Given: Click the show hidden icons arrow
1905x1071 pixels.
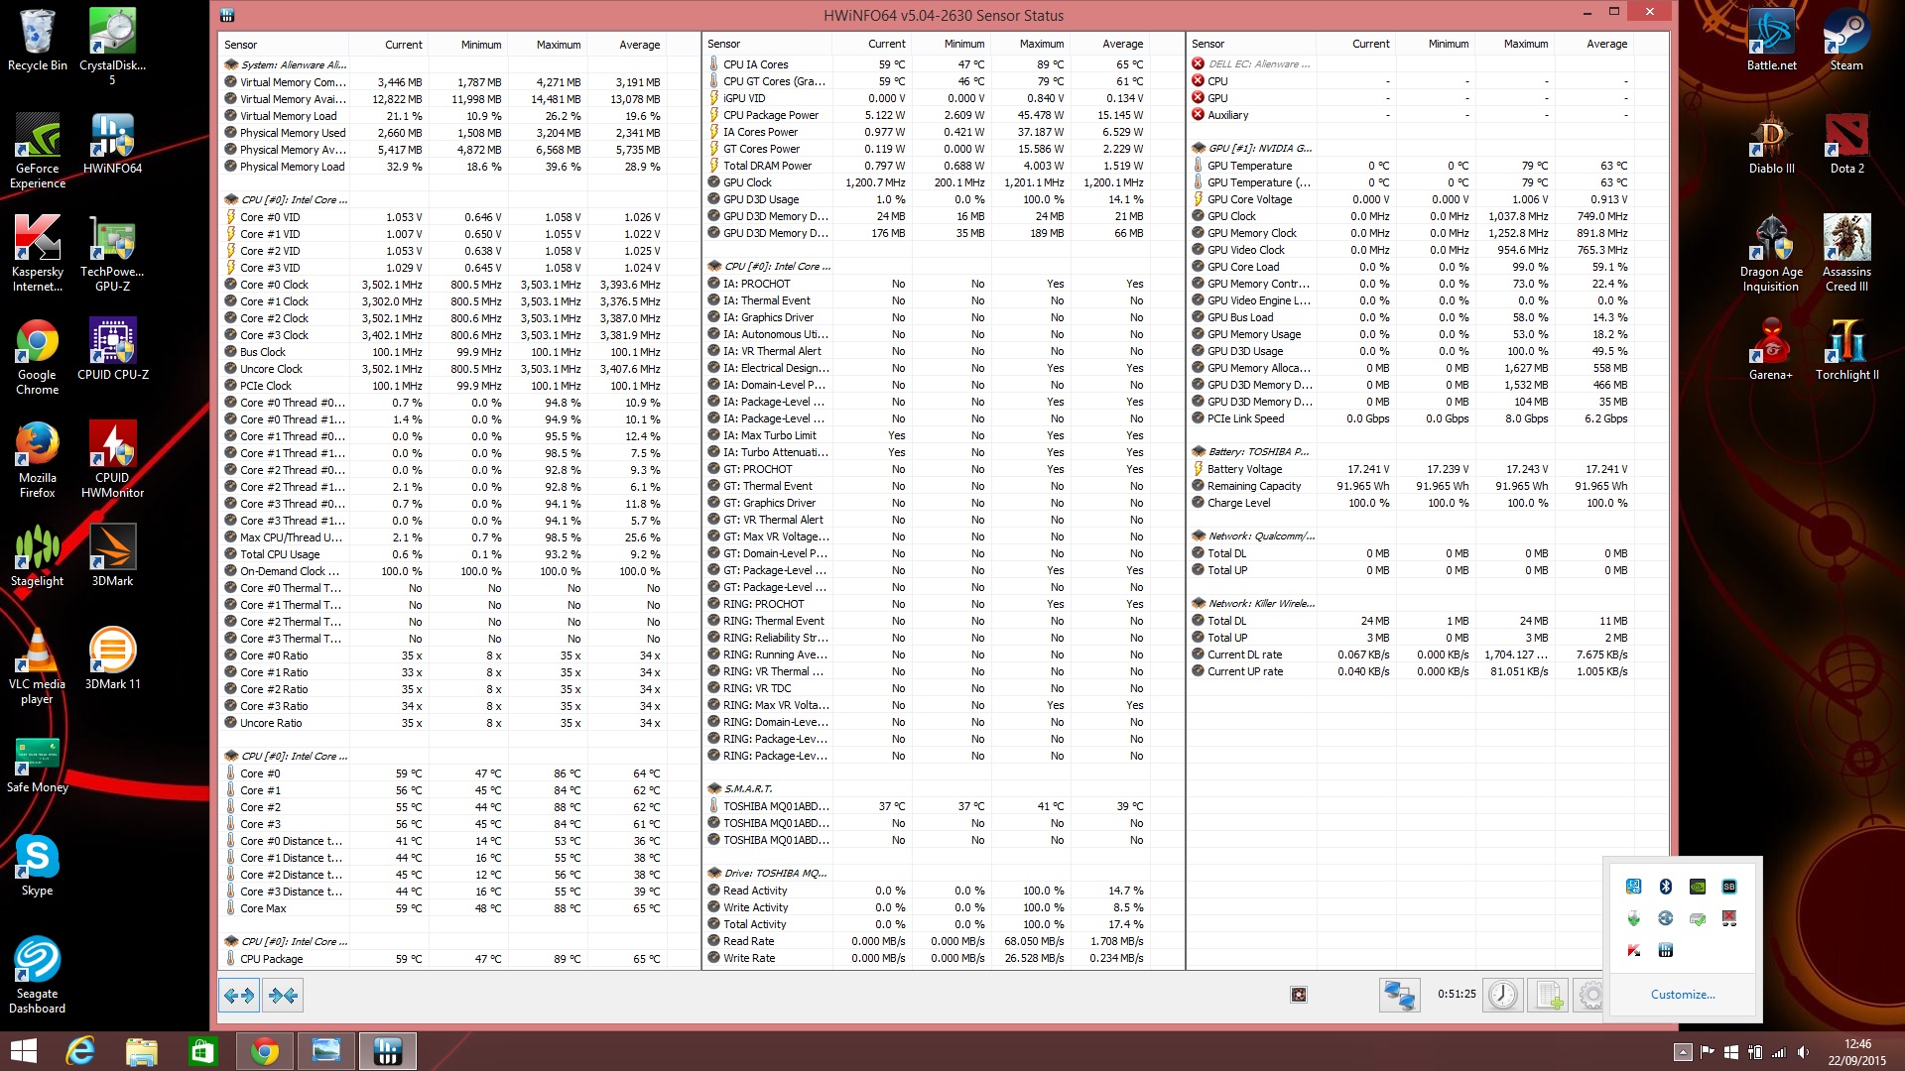Looking at the screenshot, I should pos(1683,1052).
